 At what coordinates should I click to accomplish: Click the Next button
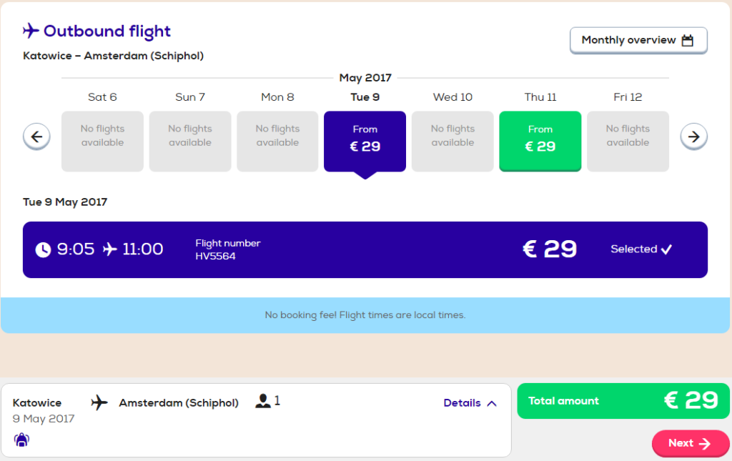point(690,443)
